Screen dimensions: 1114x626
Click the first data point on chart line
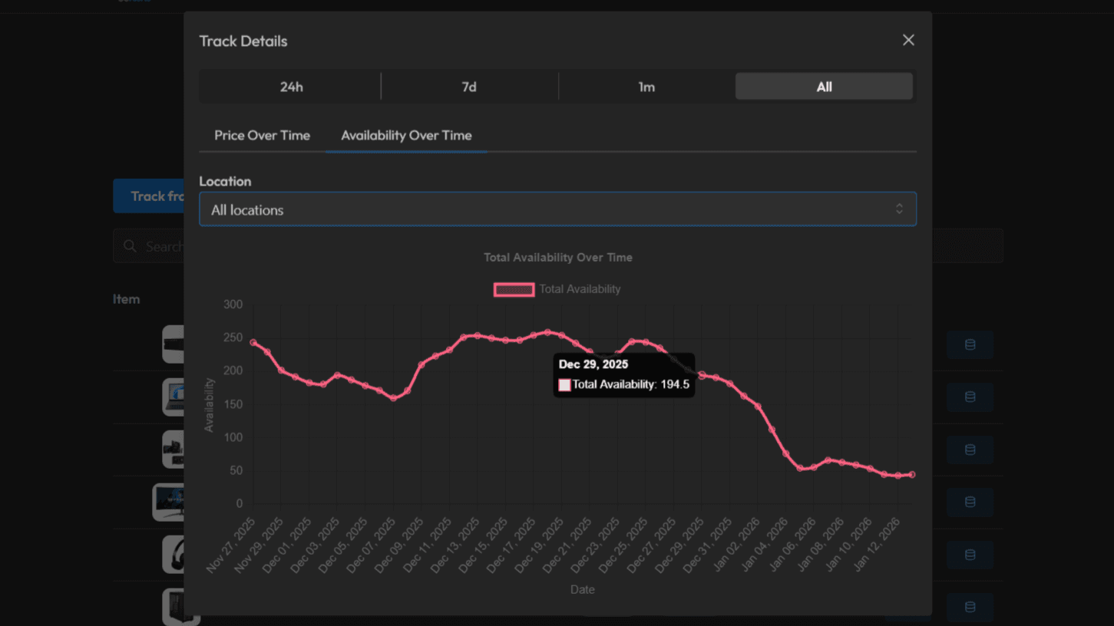pyautogui.click(x=253, y=343)
